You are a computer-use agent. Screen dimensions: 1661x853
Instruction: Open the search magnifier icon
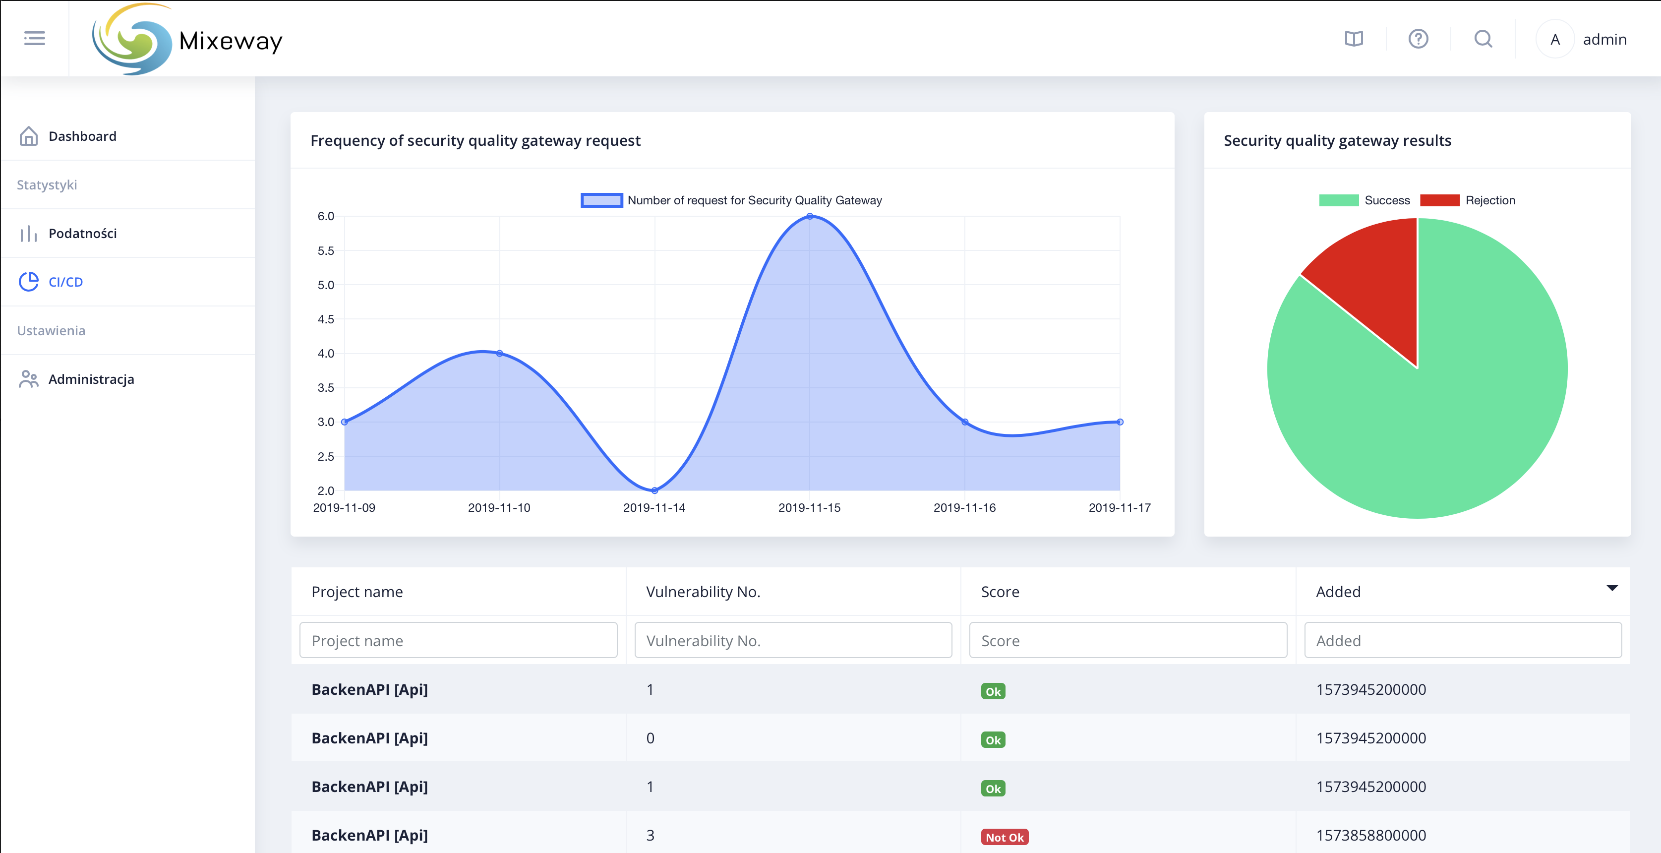pos(1483,39)
